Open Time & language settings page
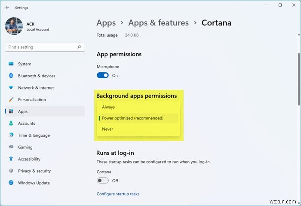Screen dimensions: 301x206 click(34, 135)
